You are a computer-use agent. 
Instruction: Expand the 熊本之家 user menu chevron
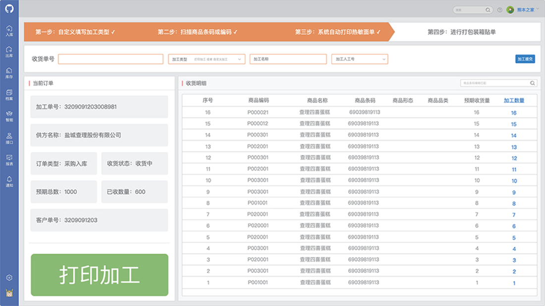point(538,9)
